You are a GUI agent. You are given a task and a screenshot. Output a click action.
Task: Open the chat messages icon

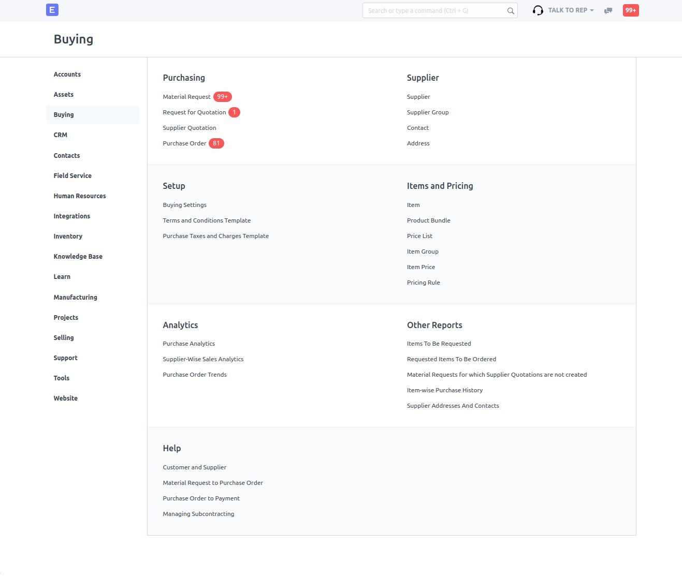[x=608, y=11]
